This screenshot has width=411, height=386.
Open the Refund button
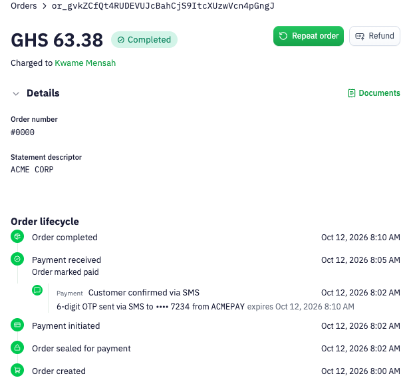[x=374, y=36]
